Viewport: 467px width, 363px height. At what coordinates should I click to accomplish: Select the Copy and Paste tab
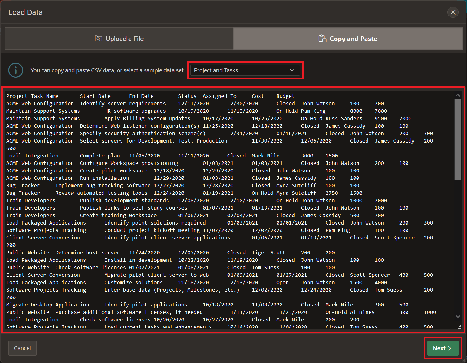tap(348, 39)
